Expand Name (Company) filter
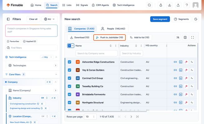 click(56, 90)
